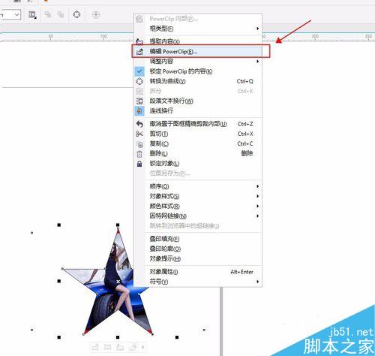Toggle 锁定 PowerClip 的内容(K) checkmark
The image size is (375, 356).
pos(198,71)
